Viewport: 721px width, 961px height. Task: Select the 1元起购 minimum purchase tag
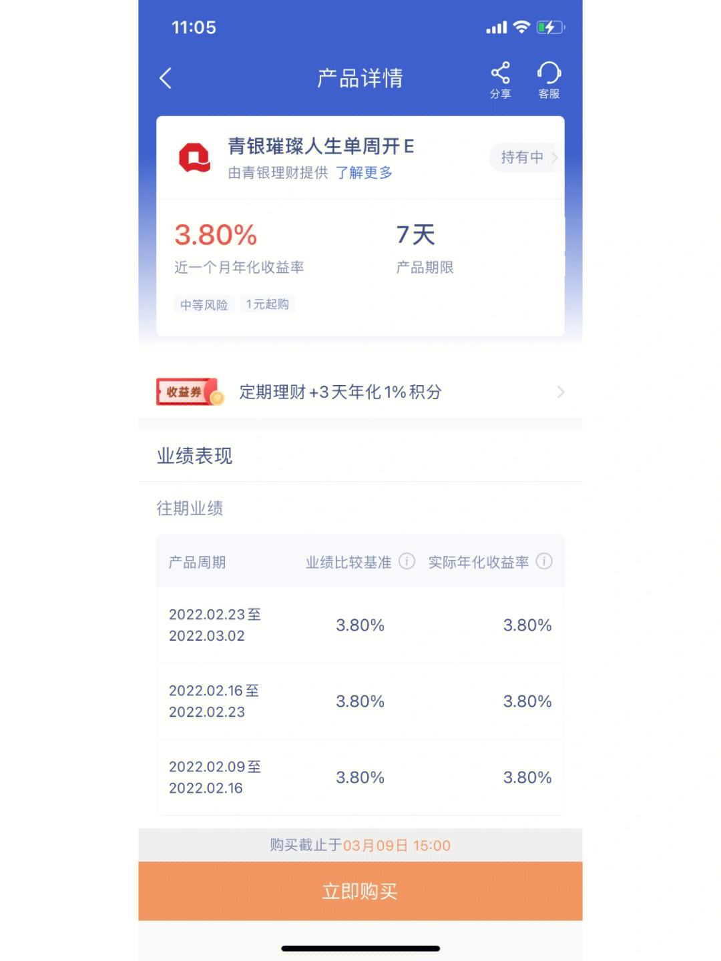pos(267,304)
